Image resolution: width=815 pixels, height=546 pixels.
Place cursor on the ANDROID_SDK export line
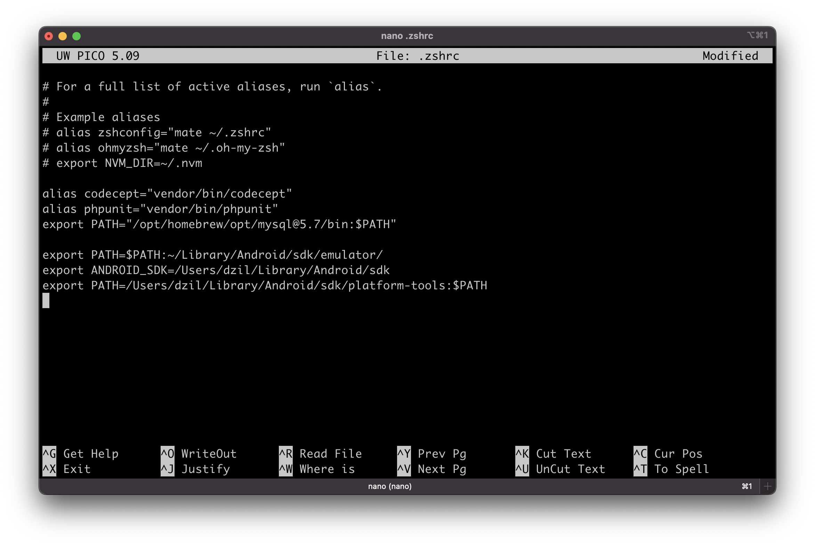point(216,270)
